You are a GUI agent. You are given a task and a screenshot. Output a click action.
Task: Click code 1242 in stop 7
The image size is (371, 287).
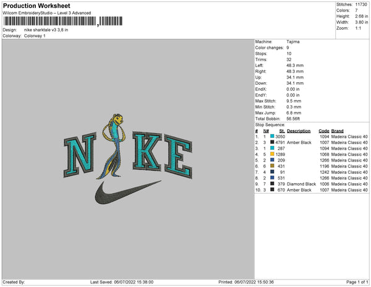pos(325,172)
